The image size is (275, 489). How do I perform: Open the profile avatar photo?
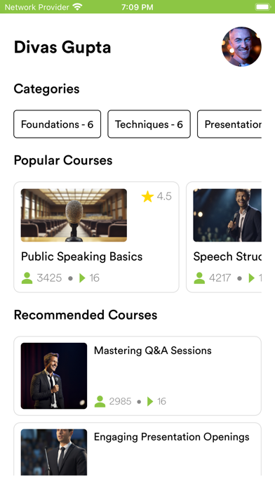tap(241, 47)
